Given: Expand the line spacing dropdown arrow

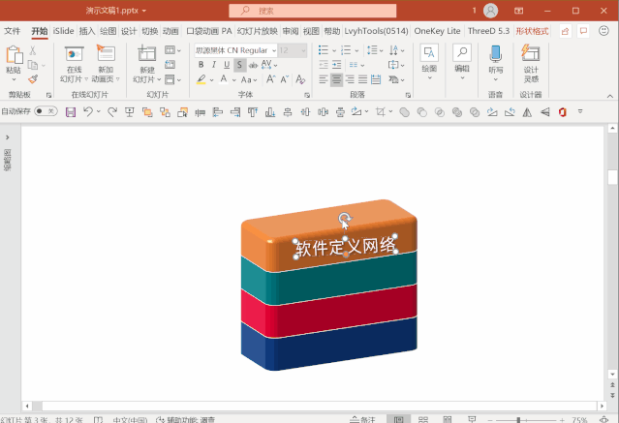Looking at the screenshot, I should 381,50.
